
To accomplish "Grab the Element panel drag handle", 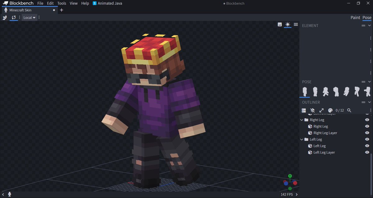I will 363,26.
